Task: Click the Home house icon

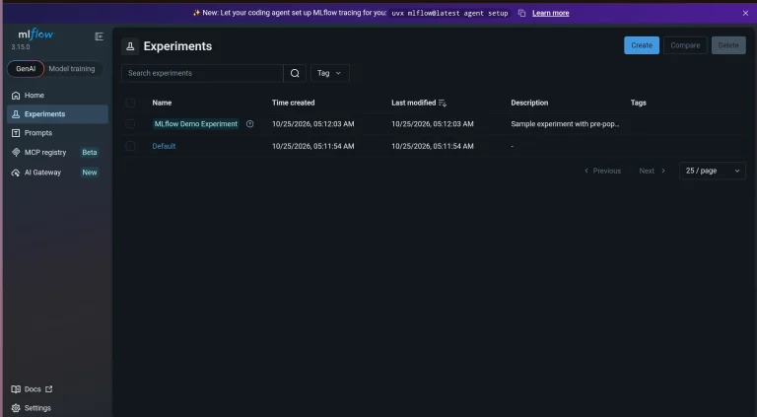Action: point(16,96)
